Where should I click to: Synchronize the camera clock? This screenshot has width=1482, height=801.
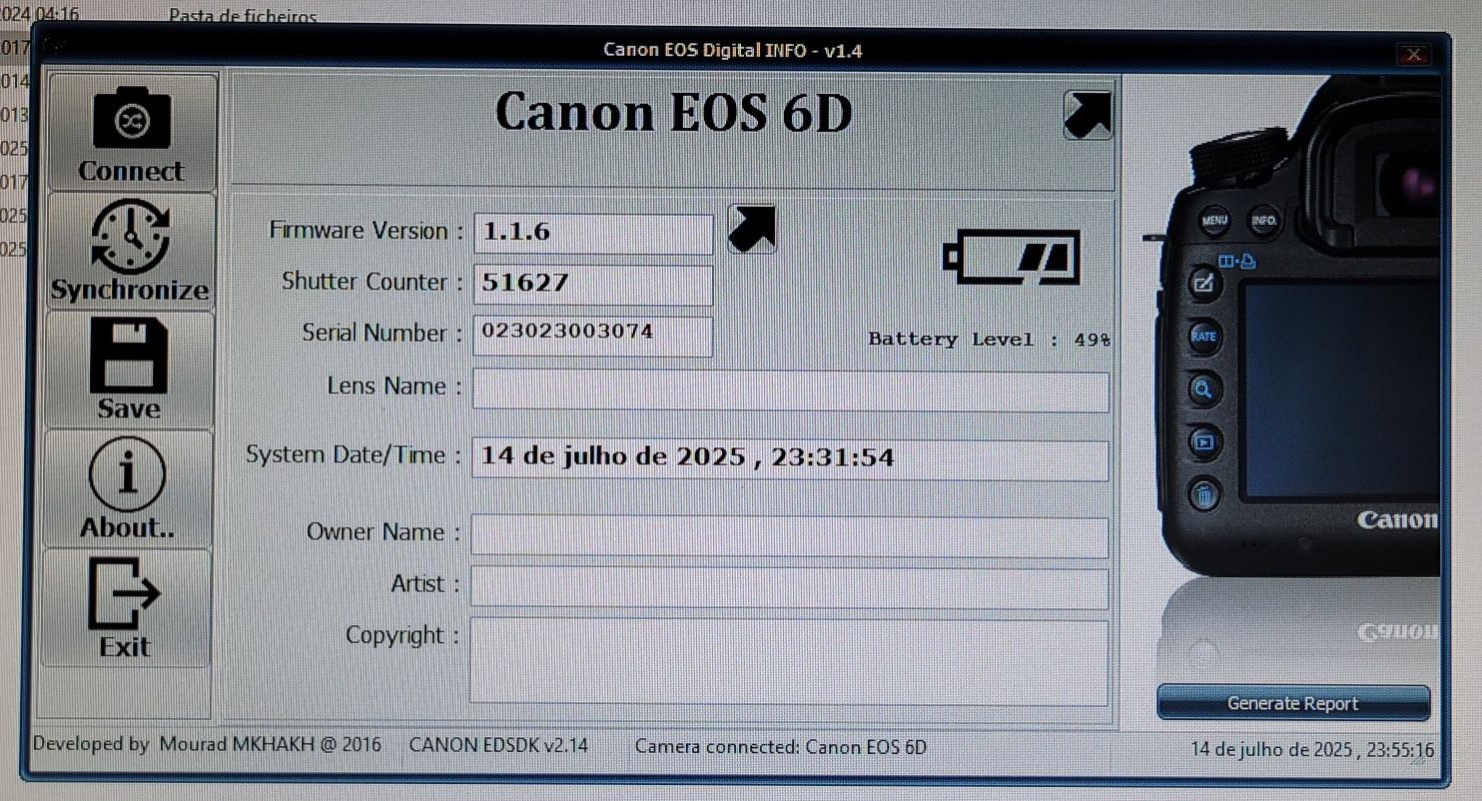click(131, 251)
